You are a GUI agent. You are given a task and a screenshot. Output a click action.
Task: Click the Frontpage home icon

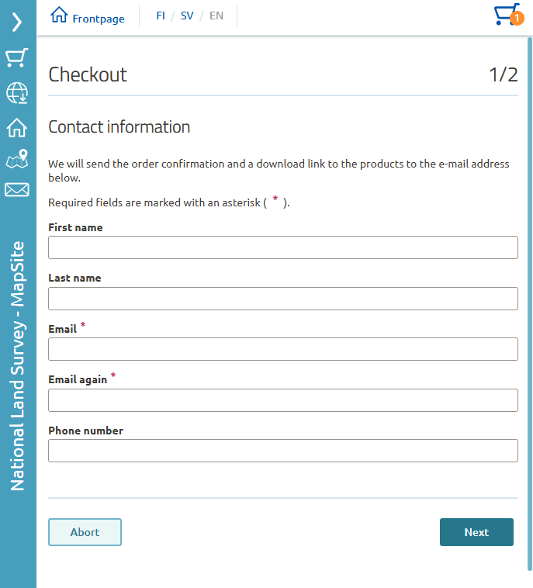[x=59, y=15]
